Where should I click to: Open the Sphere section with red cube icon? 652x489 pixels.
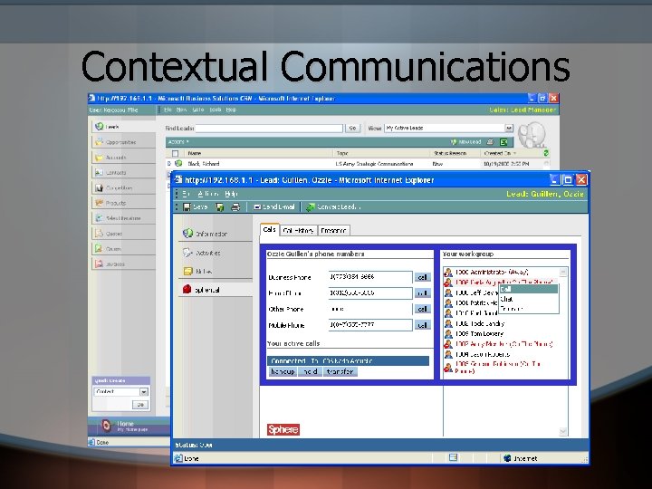coord(216,290)
